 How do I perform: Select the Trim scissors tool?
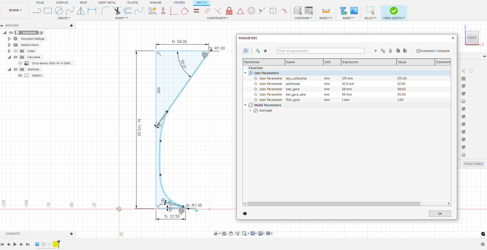pos(117,11)
